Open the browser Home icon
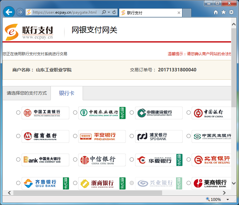Image resolution: width=239 pixels, height=205 pixels. 216,12
